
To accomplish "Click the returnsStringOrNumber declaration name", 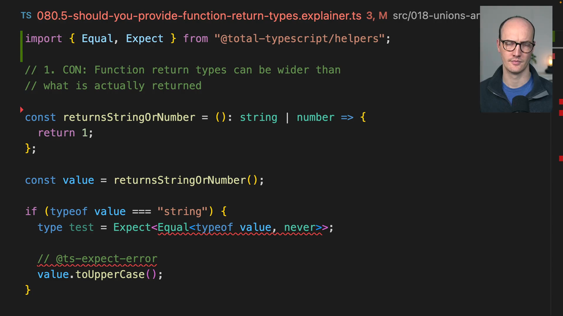I will coord(128,117).
